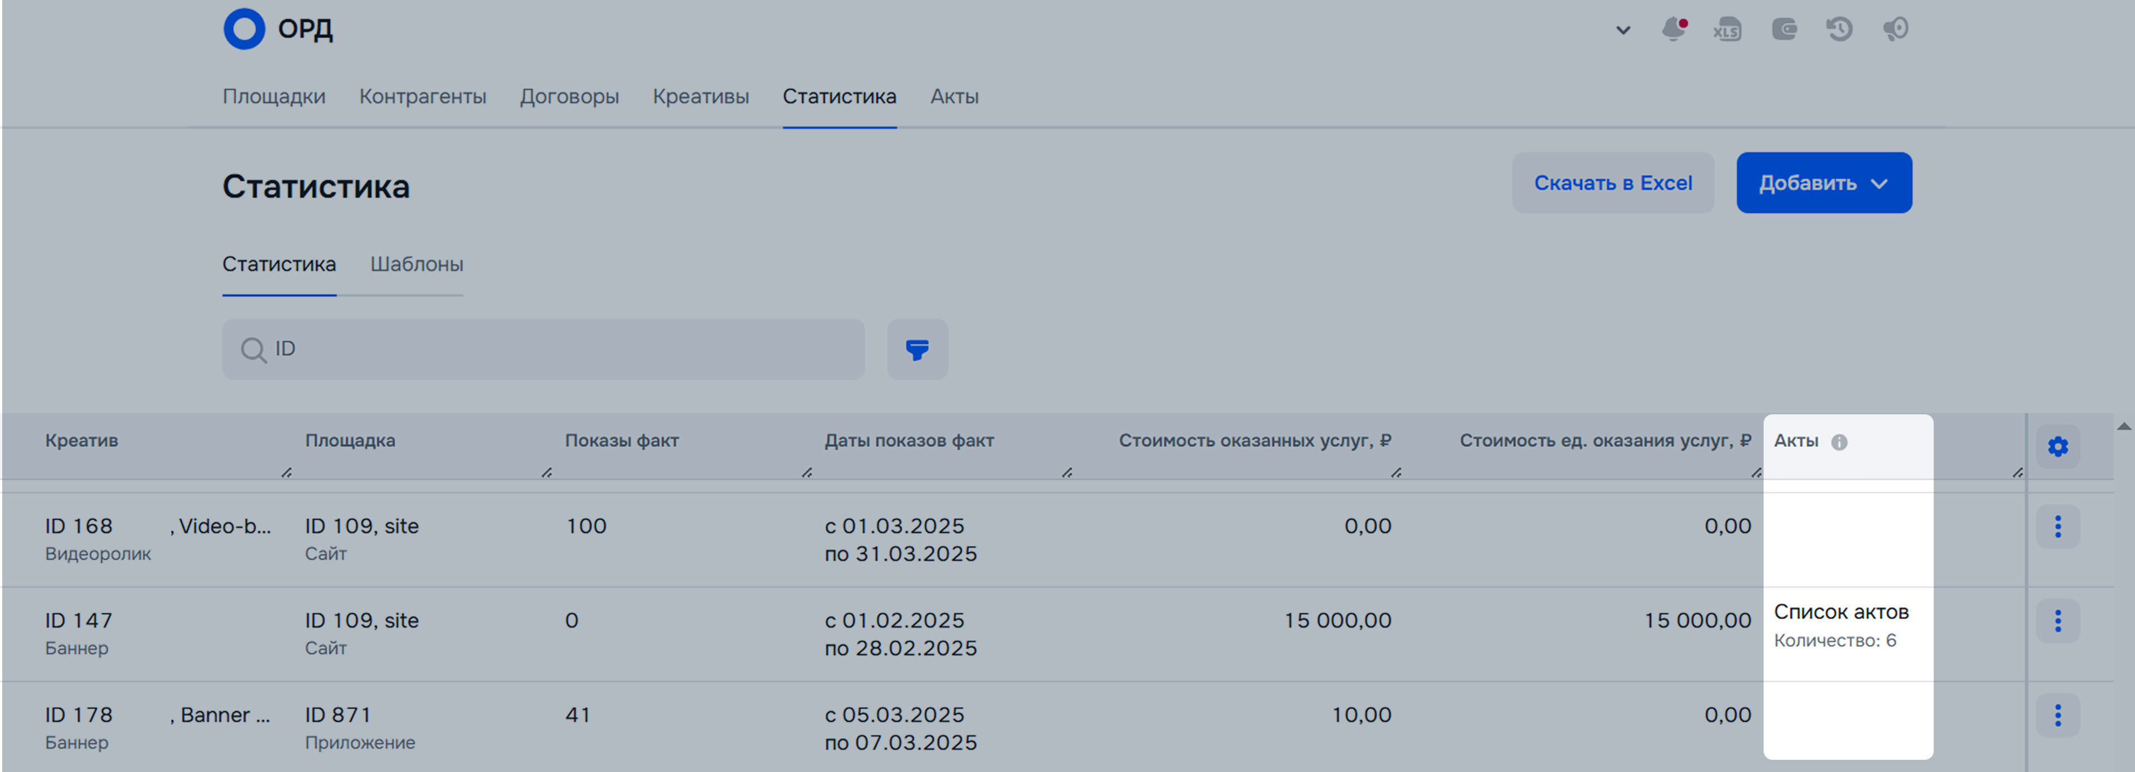Open notifications bell icon
Image resolution: width=2135 pixels, height=772 pixels.
click(x=1674, y=29)
